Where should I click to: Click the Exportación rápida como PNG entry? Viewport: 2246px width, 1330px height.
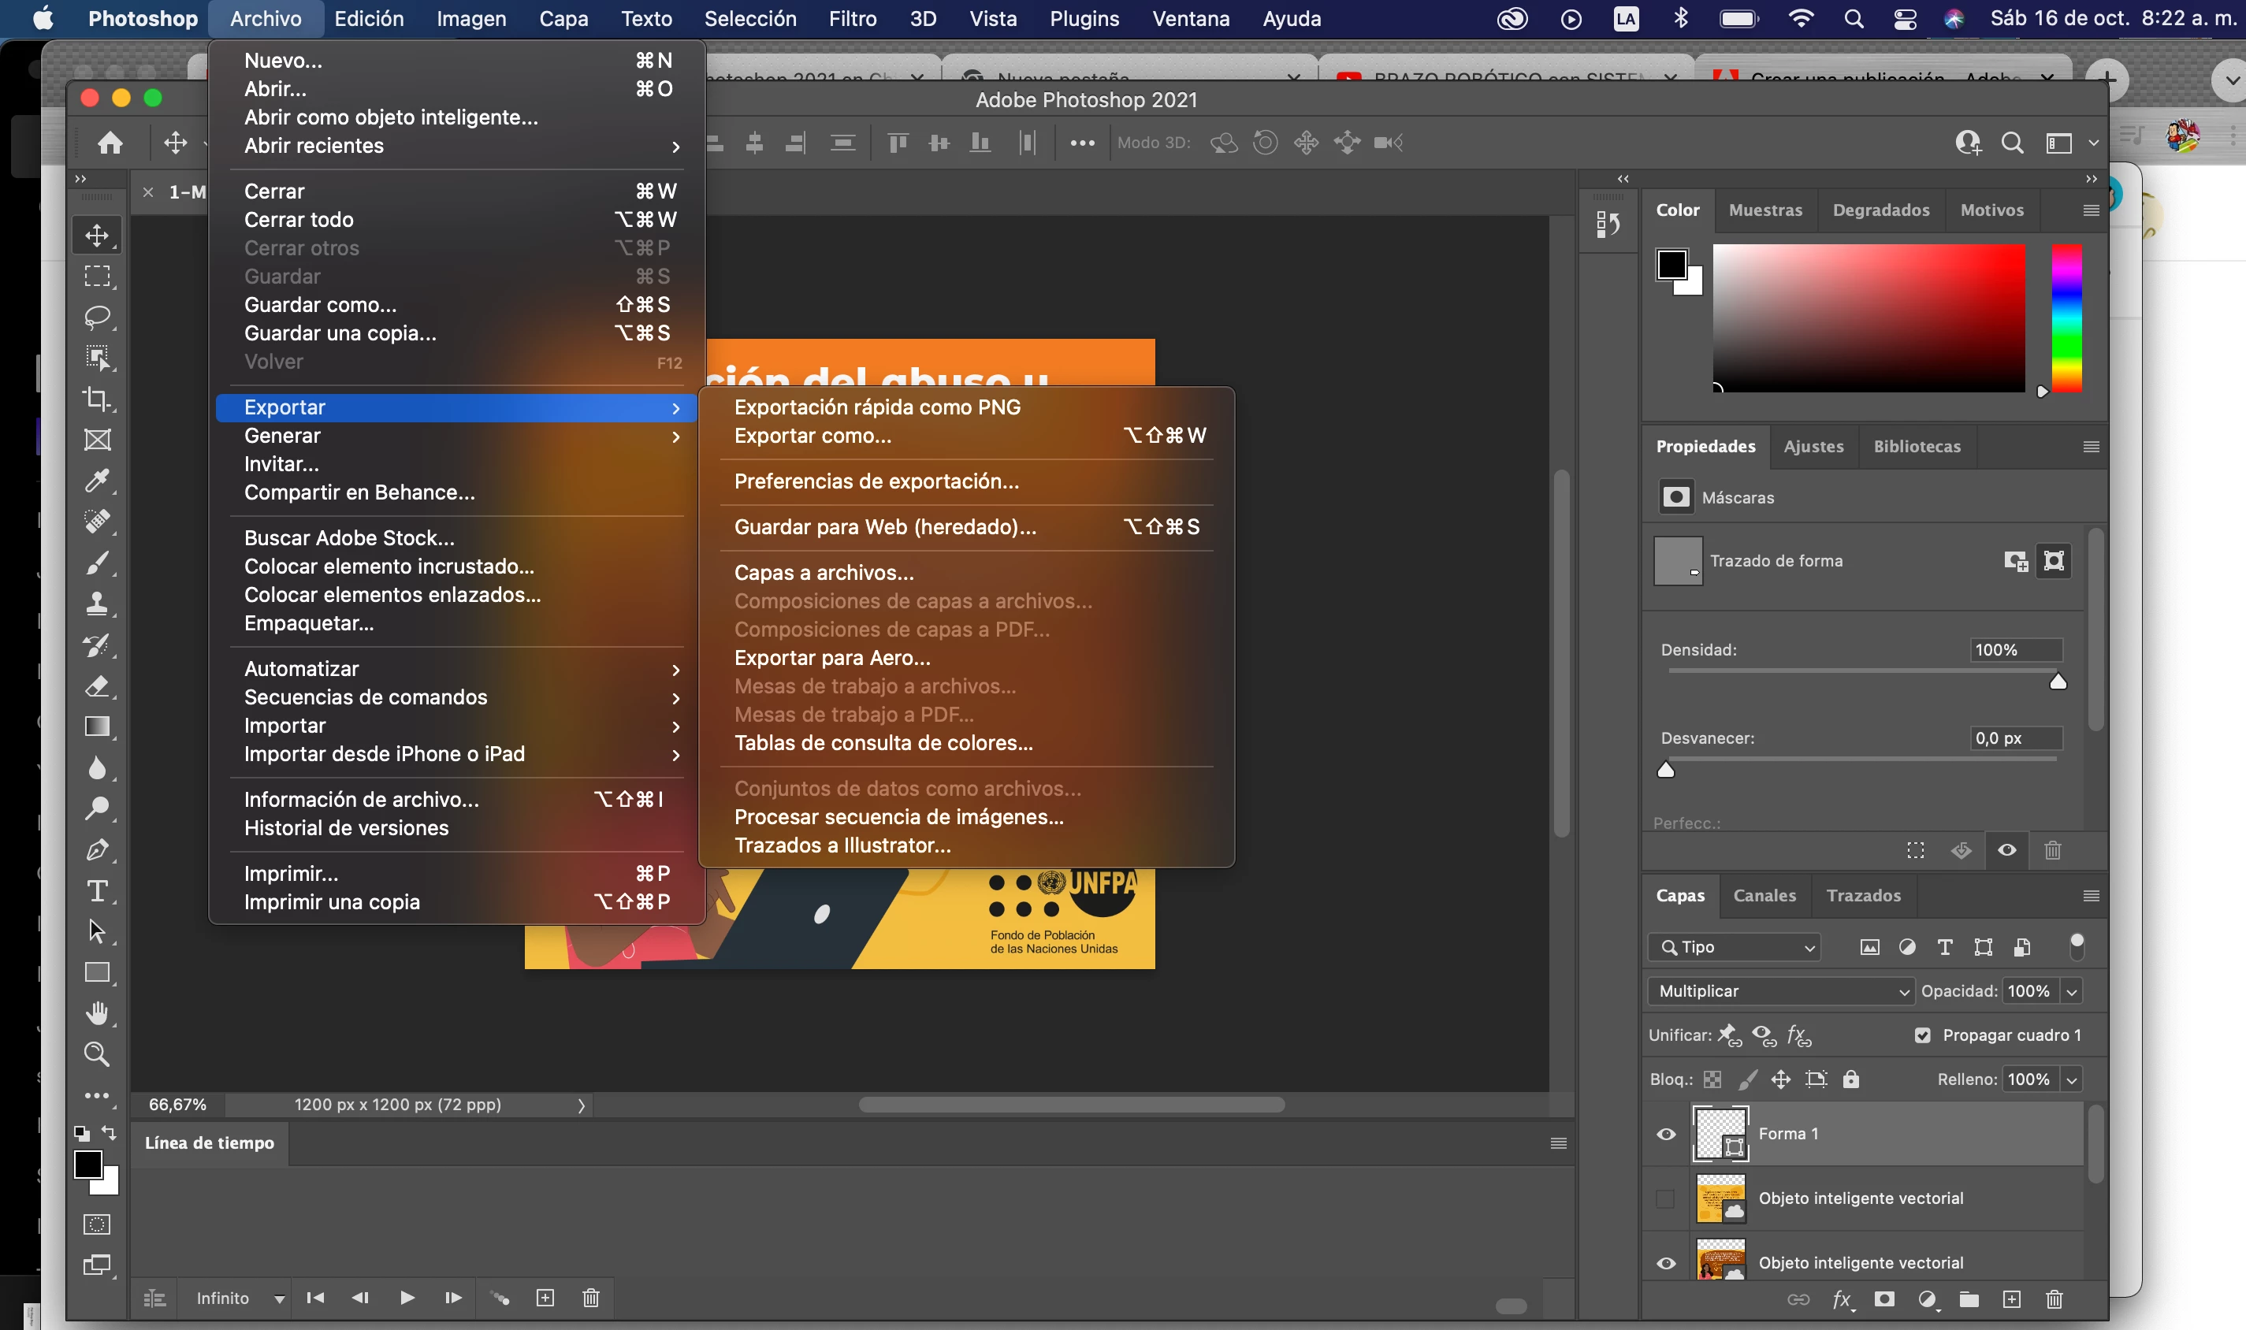coord(876,407)
